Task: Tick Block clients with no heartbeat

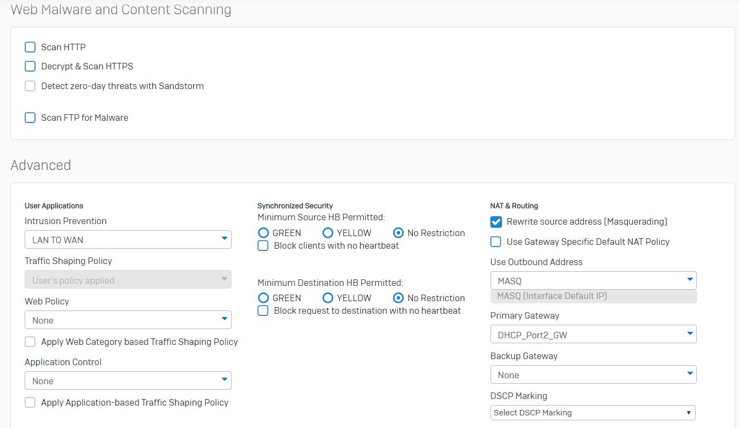Action: click(x=263, y=246)
